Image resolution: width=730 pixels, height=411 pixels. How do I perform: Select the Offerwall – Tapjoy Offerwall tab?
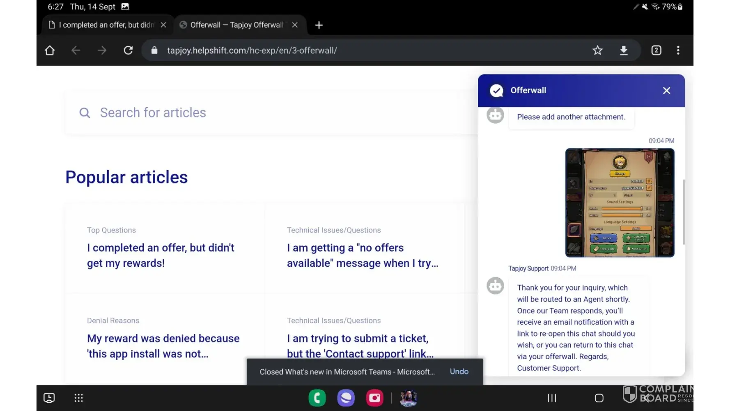[236, 25]
